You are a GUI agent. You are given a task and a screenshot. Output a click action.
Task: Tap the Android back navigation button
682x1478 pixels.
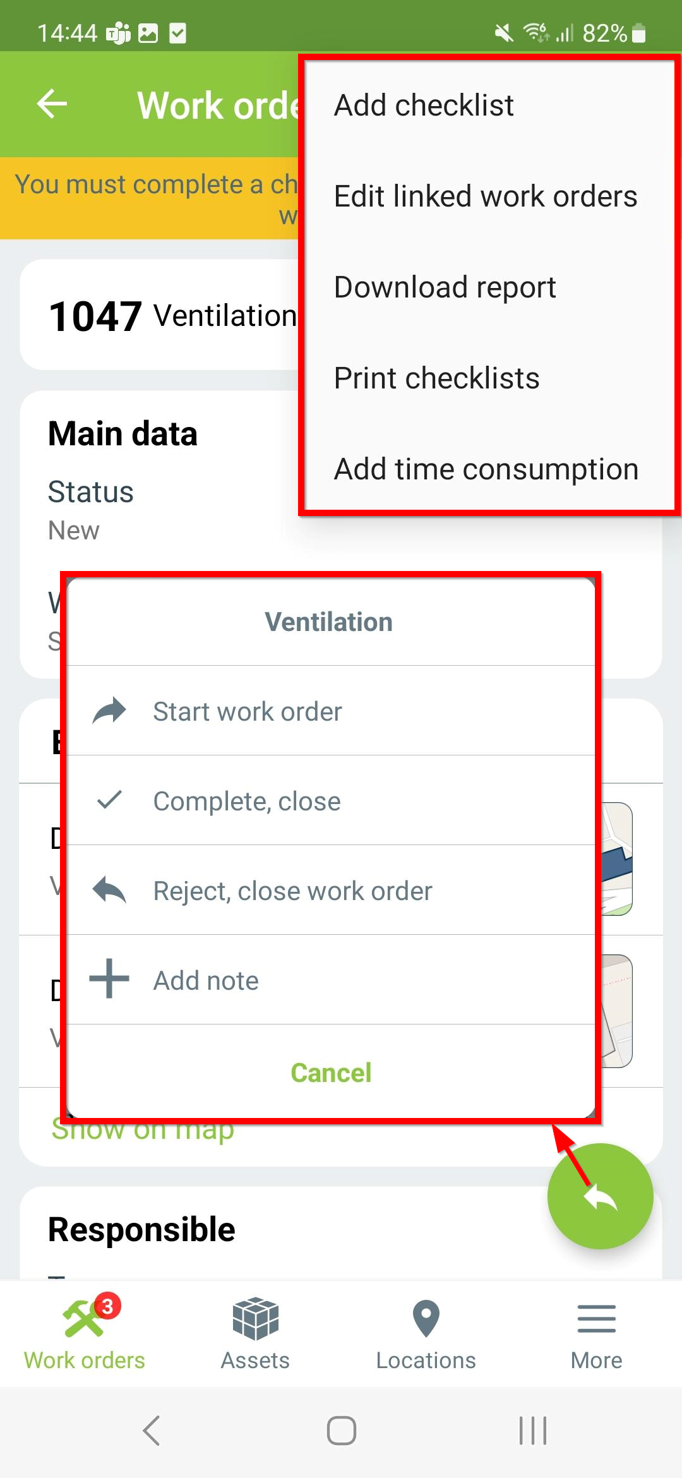point(152,1431)
